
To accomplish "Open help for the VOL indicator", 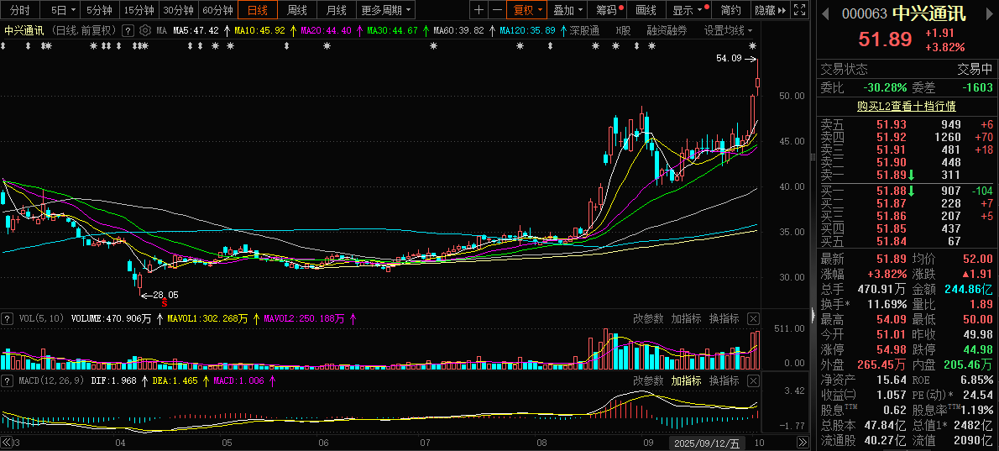I will (x=8, y=318).
